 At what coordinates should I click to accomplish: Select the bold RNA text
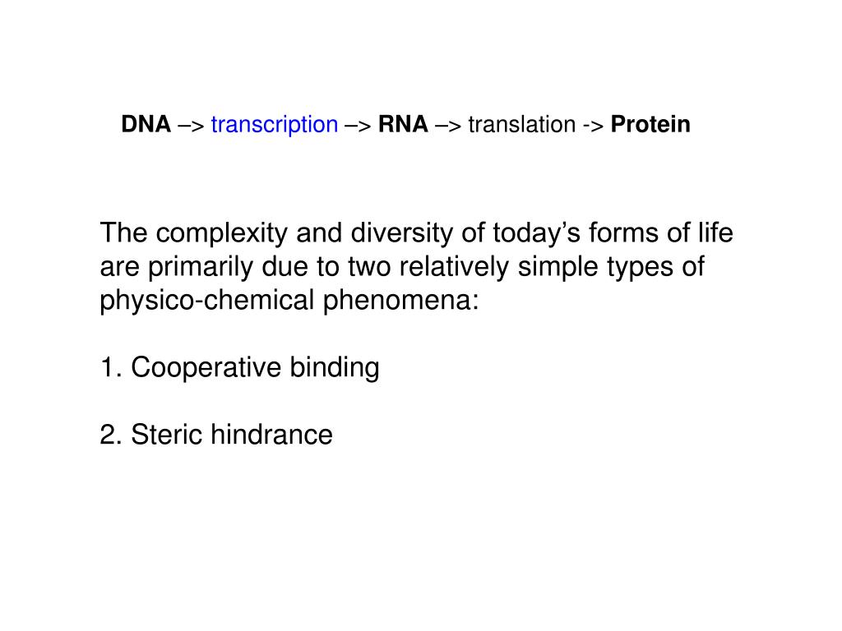(x=403, y=124)
